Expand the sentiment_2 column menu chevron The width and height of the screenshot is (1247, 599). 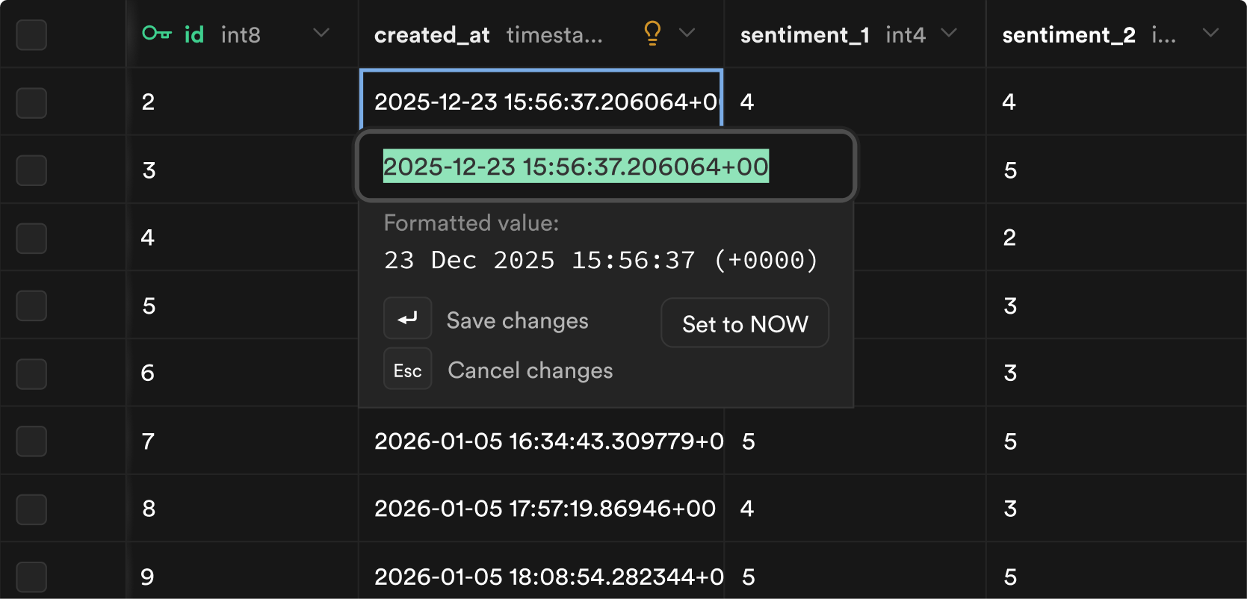[x=1211, y=33]
